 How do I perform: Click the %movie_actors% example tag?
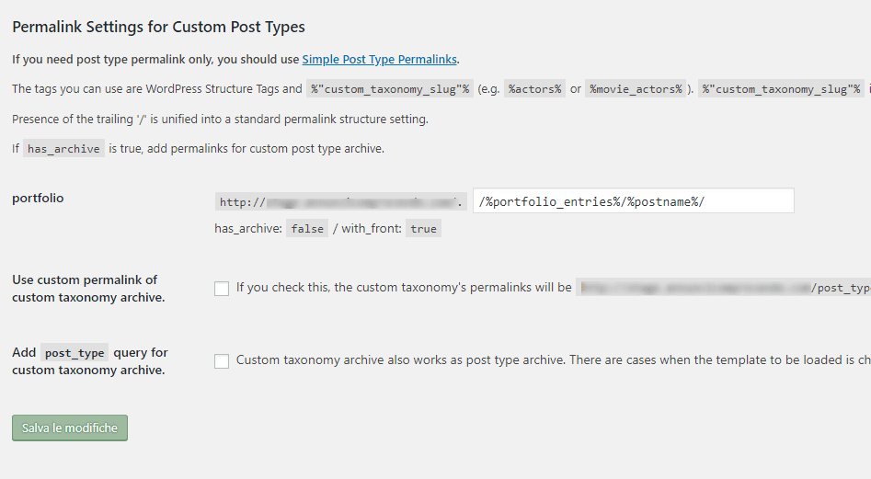tap(636, 89)
